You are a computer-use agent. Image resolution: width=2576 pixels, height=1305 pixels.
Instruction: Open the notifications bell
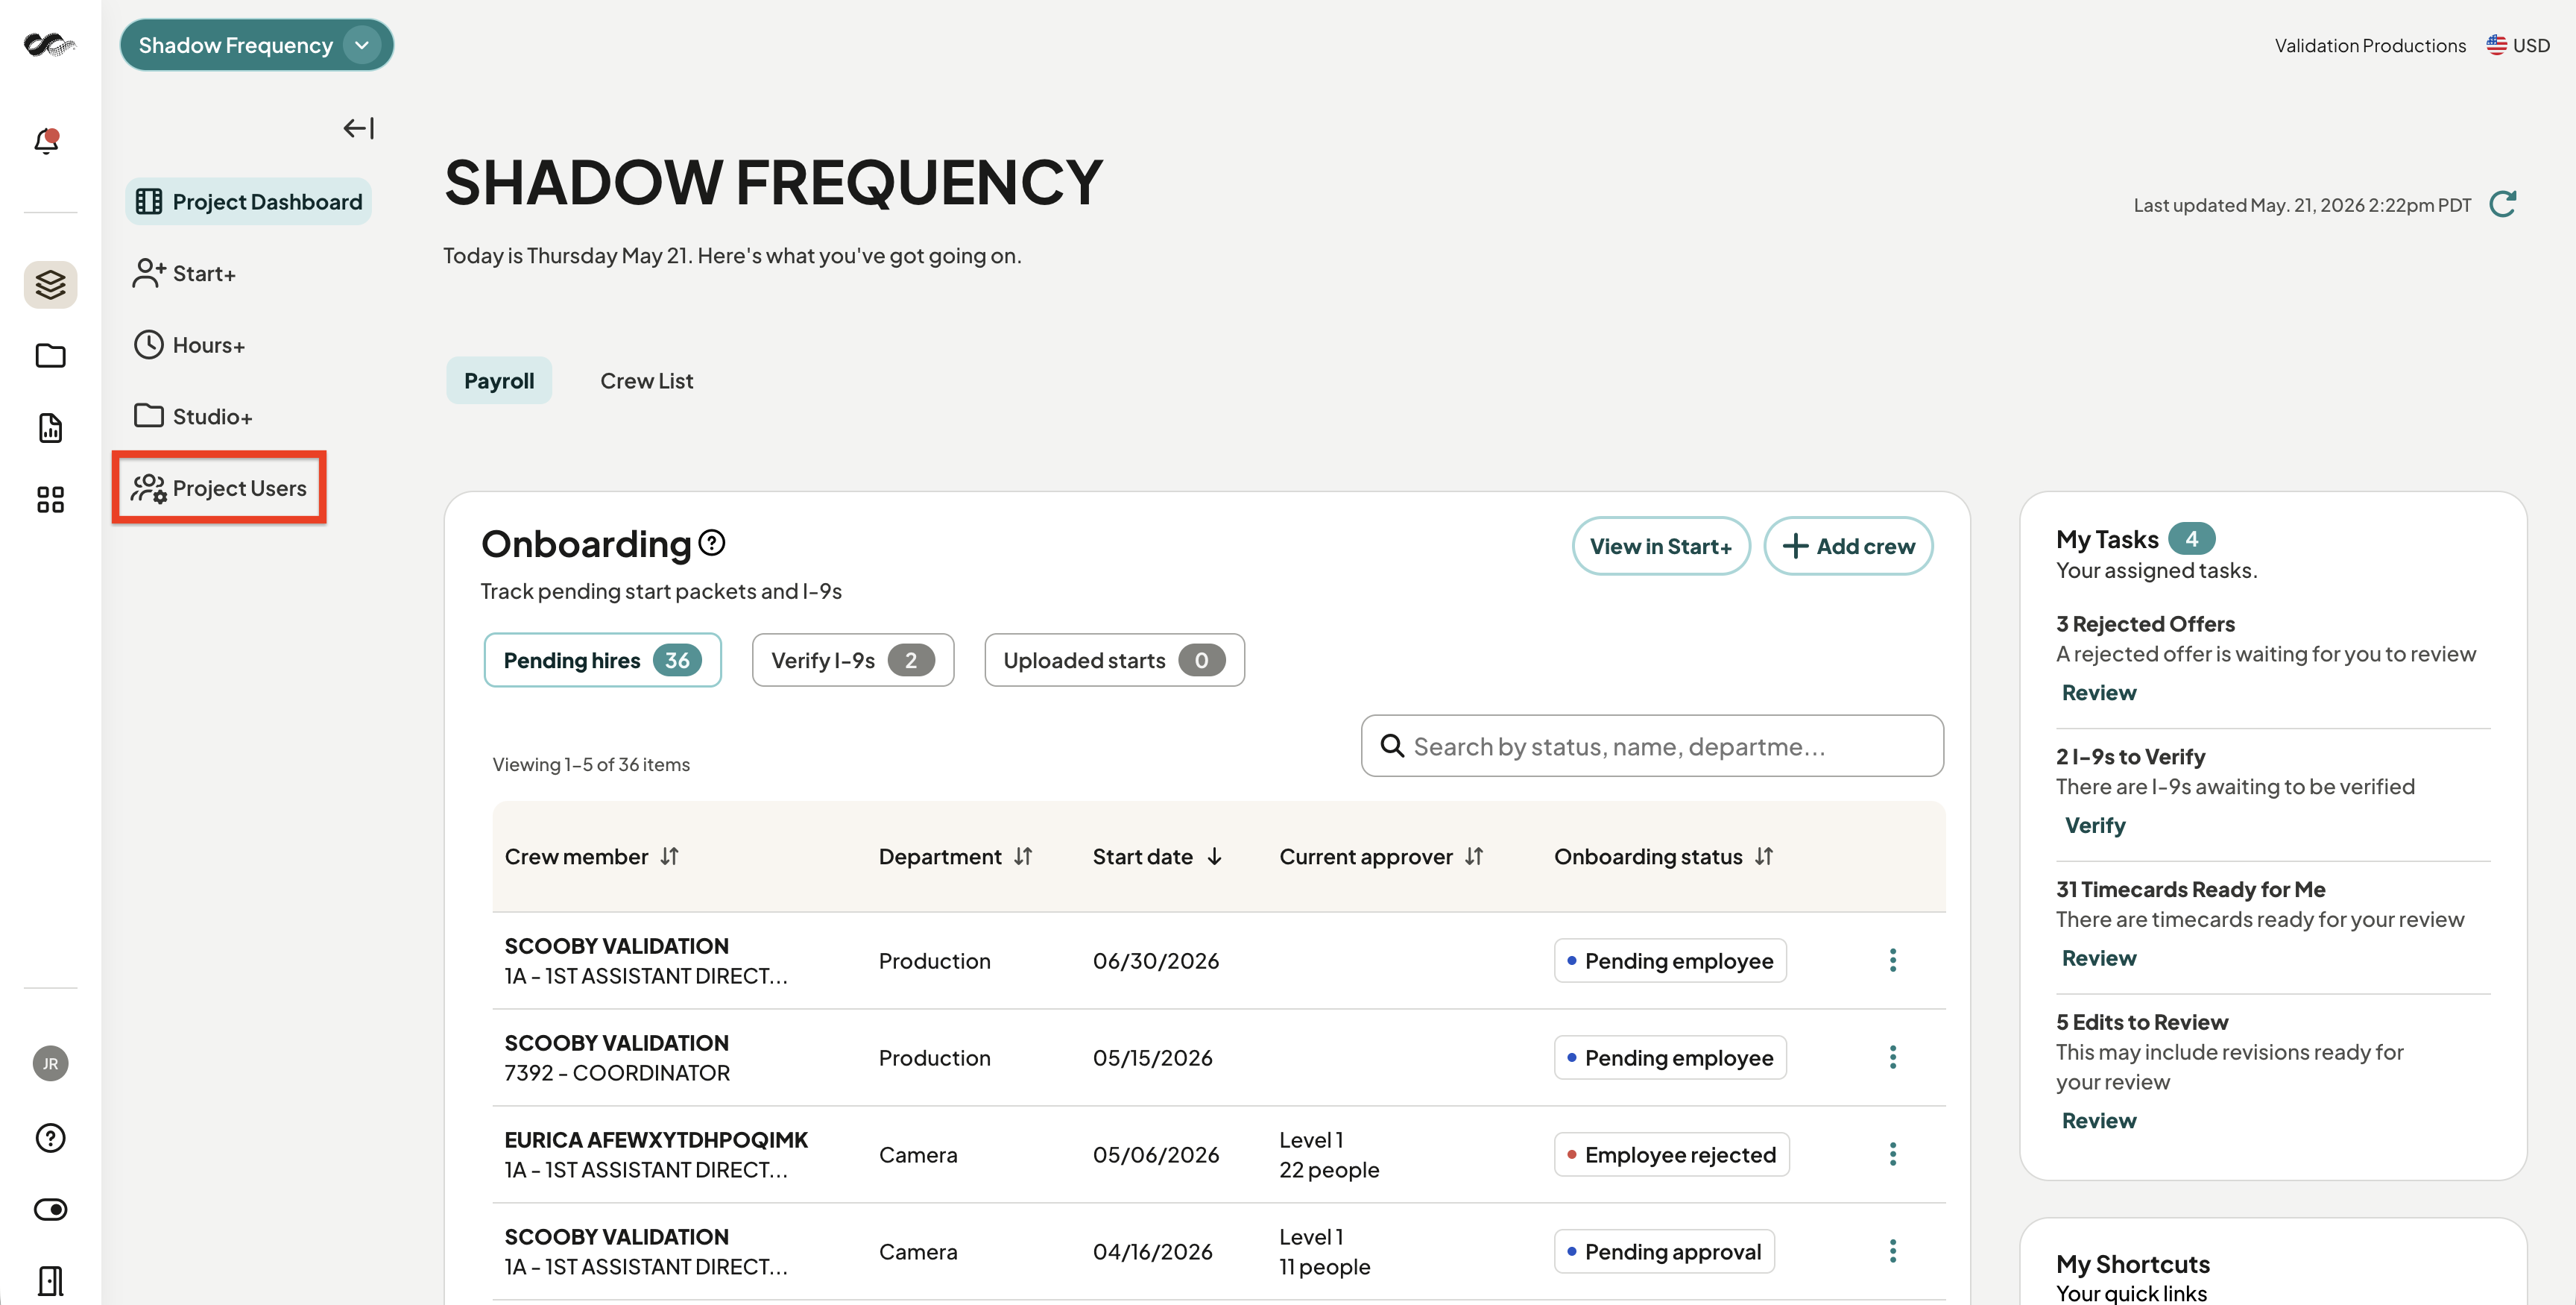47,140
